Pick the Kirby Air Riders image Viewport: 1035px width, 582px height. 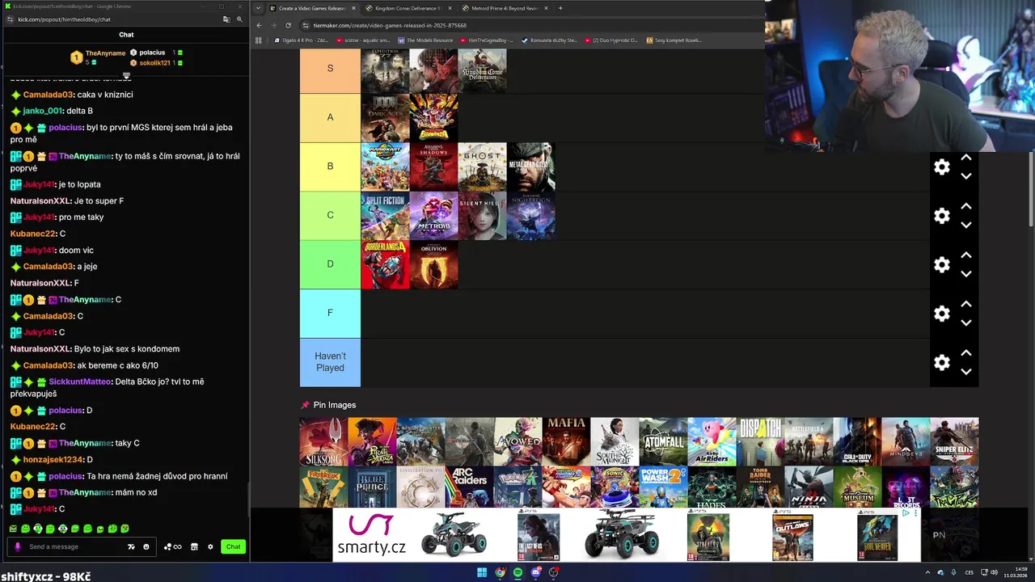(712, 441)
